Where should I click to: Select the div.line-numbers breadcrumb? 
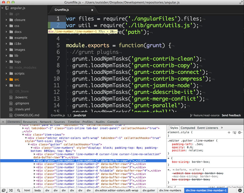[170, 190]
